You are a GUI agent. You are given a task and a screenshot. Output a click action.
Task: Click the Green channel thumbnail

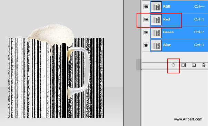156,33
